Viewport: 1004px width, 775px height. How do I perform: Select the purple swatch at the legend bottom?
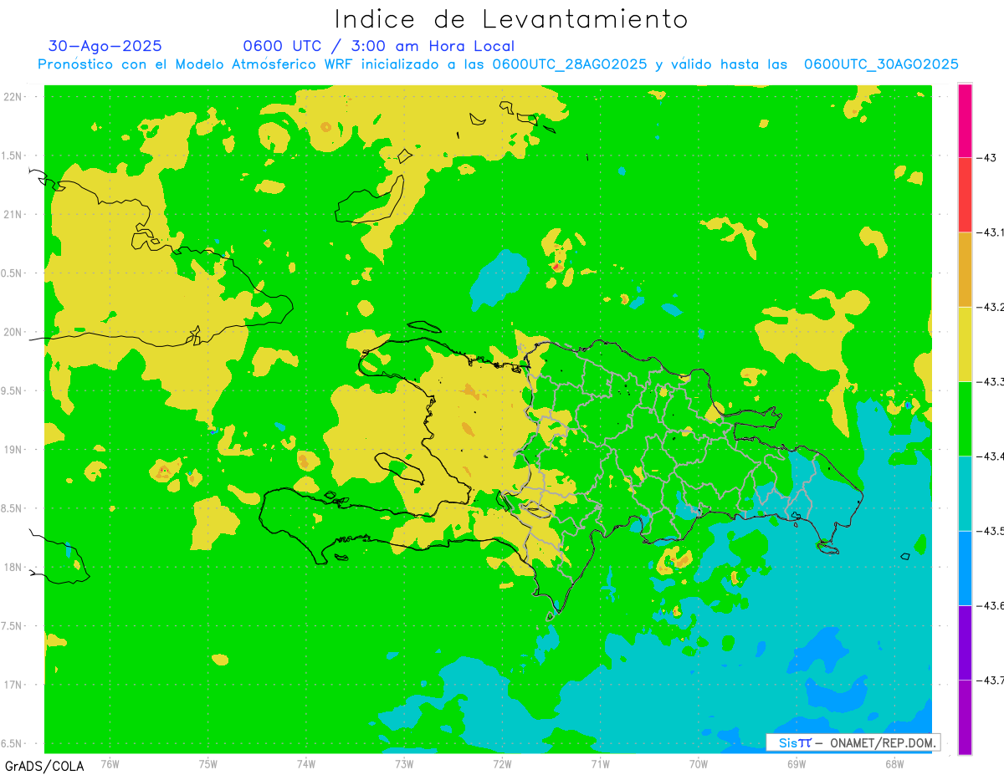click(x=965, y=716)
